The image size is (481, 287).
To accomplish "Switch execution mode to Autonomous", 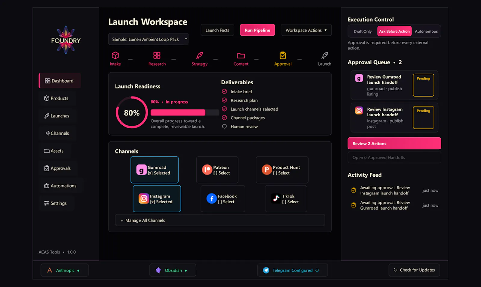I will [x=426, y=31].
